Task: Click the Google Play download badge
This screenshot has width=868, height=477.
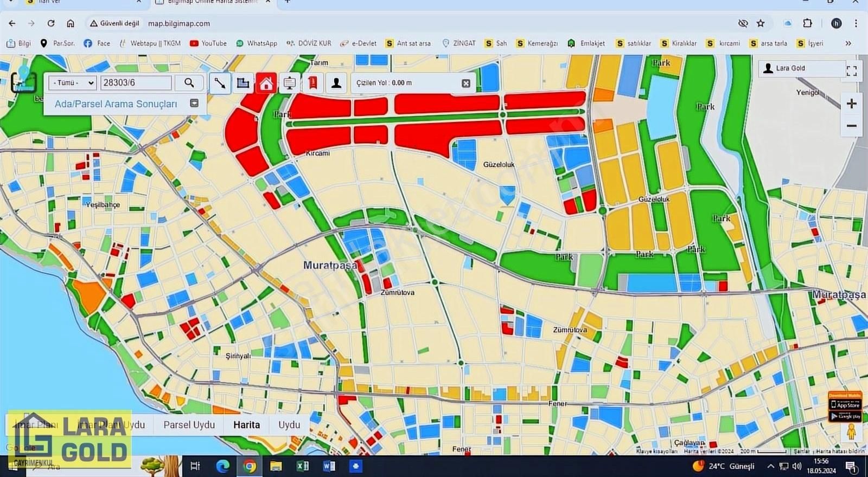Action: coord(845,416)
